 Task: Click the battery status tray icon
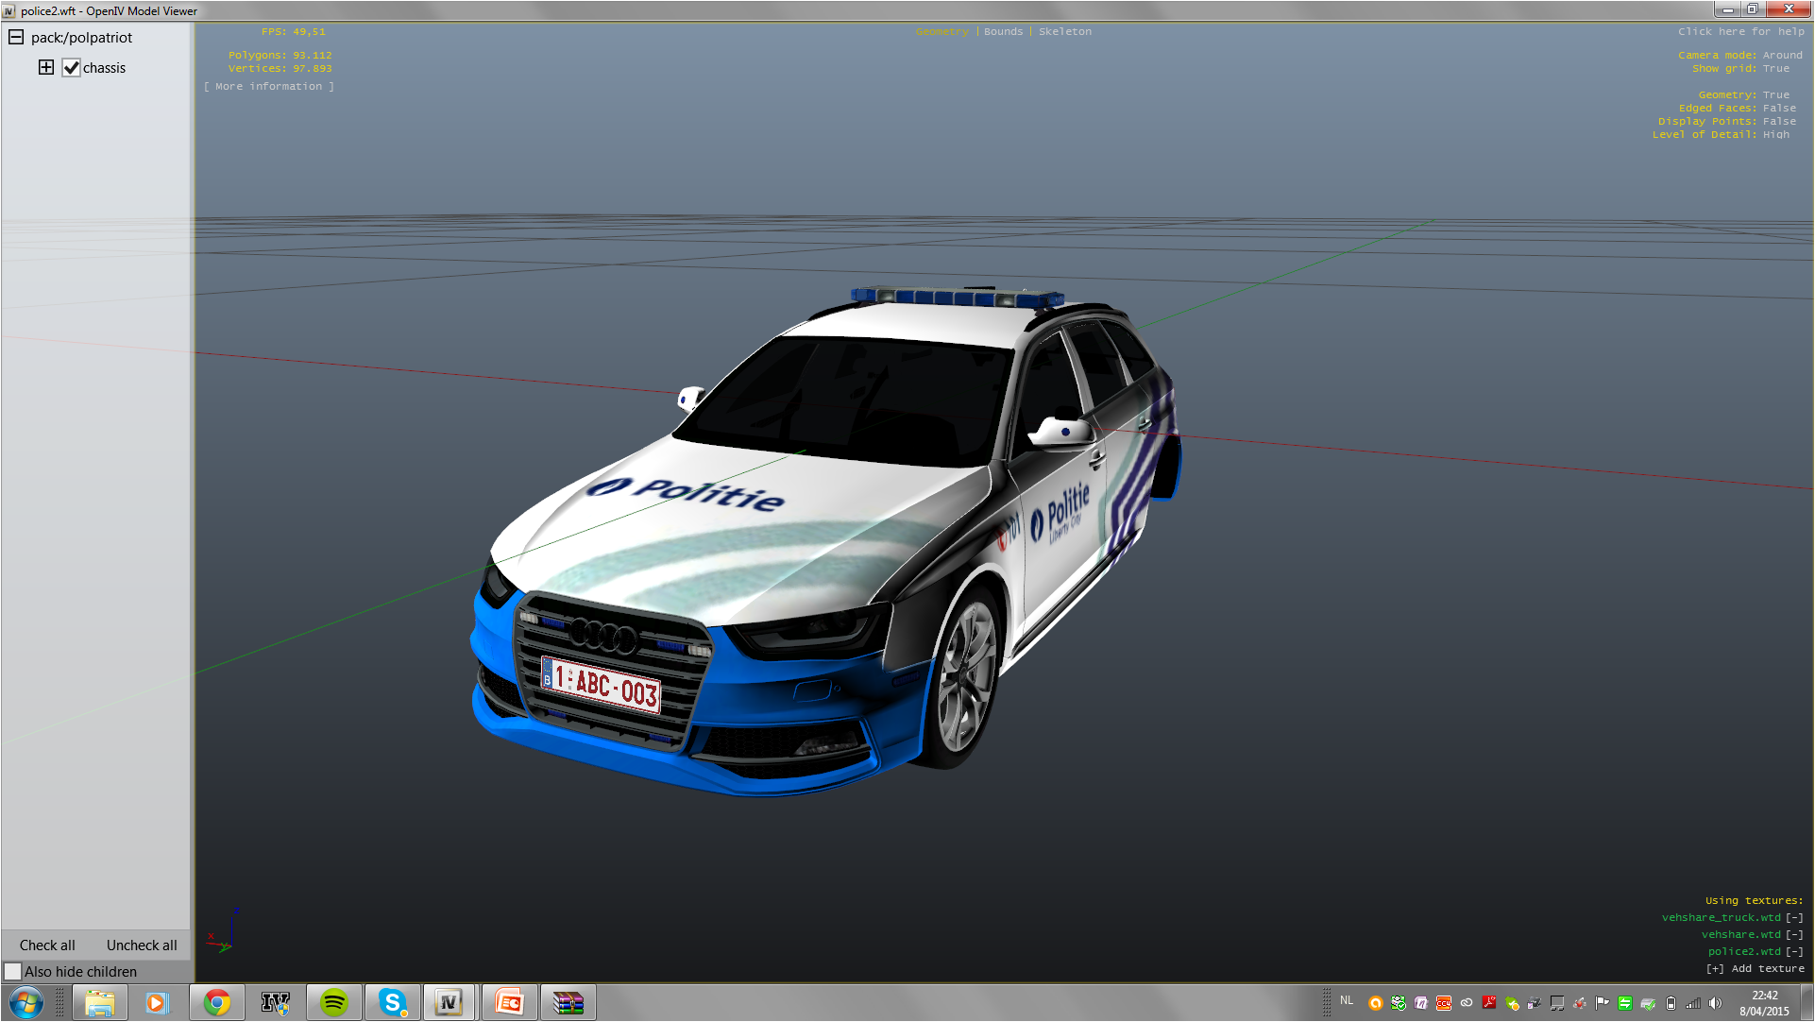click(x=1671, y=1003)
